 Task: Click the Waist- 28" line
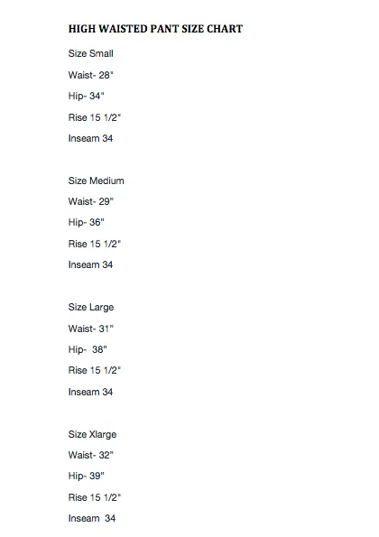(91, 75)
